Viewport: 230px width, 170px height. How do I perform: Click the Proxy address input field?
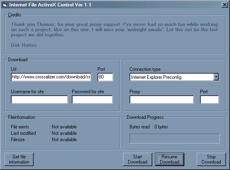coord(161,100)
